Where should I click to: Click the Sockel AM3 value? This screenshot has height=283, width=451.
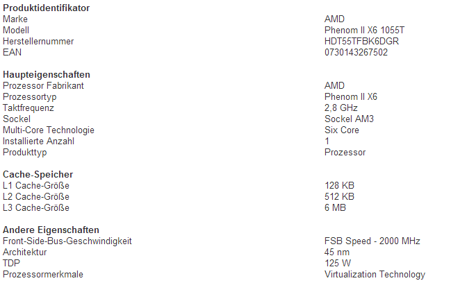pyautogui.click(x=349, y=119)
